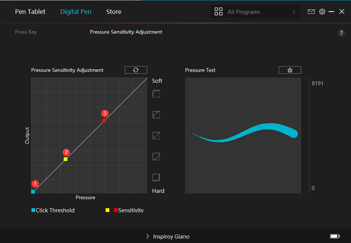Click the yellow sensitivity control point
Screen dimensions: 351x243
(66, 159)
